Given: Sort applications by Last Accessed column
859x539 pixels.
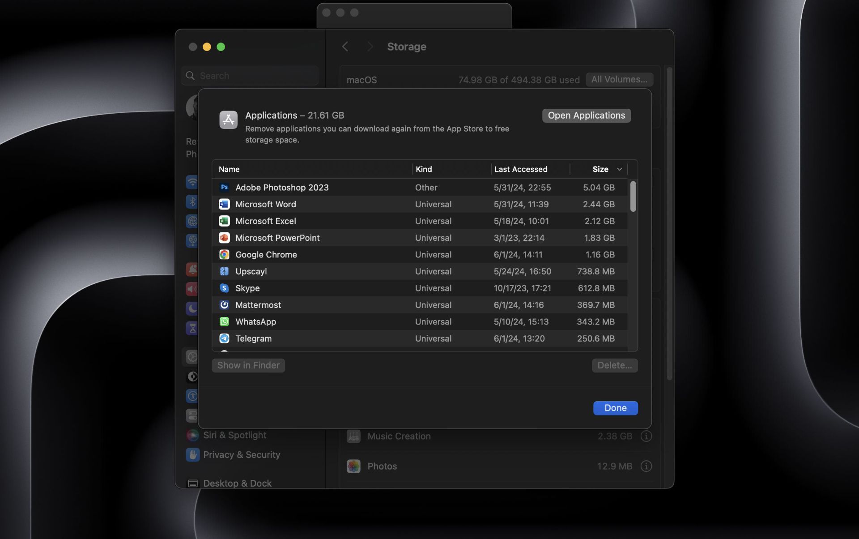Looking at the screenshot, I should pos(520,169).
